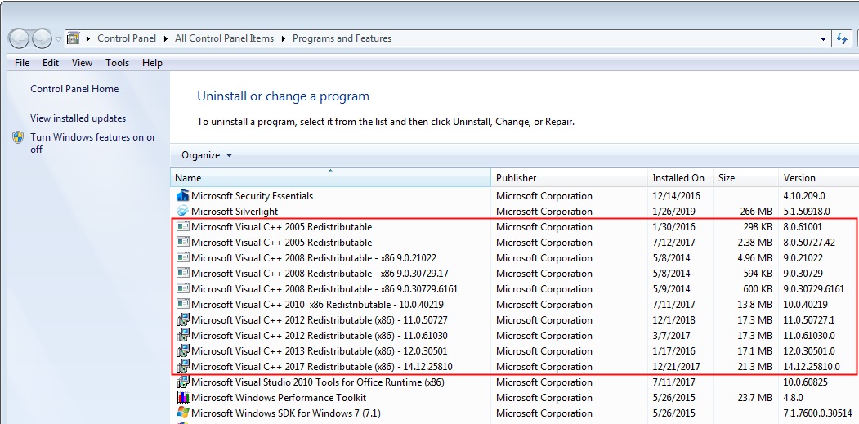Click the Microsoft Silverlight icon
The height and width of the screenshot is (424, 859).
[182, 211]
